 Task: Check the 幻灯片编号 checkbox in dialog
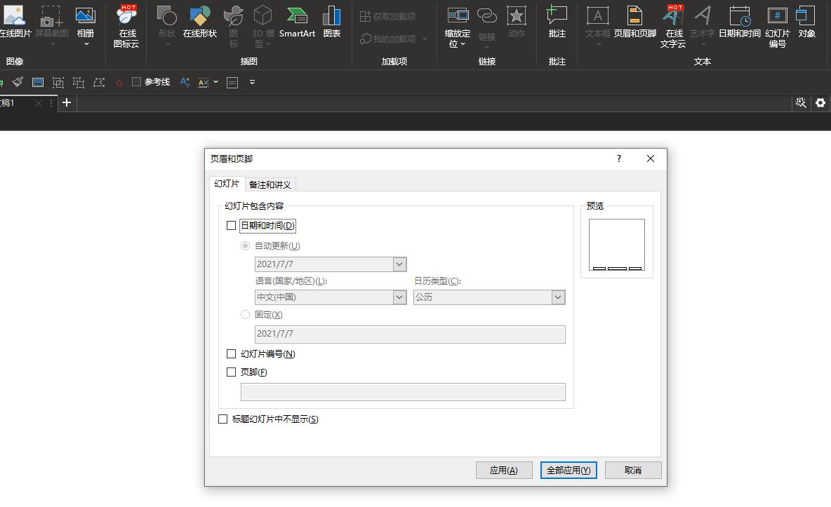(232, 354)
